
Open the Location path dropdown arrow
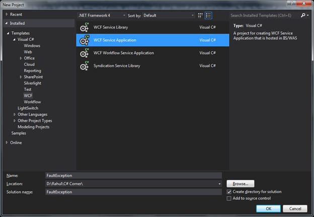[x=219, y=184]
